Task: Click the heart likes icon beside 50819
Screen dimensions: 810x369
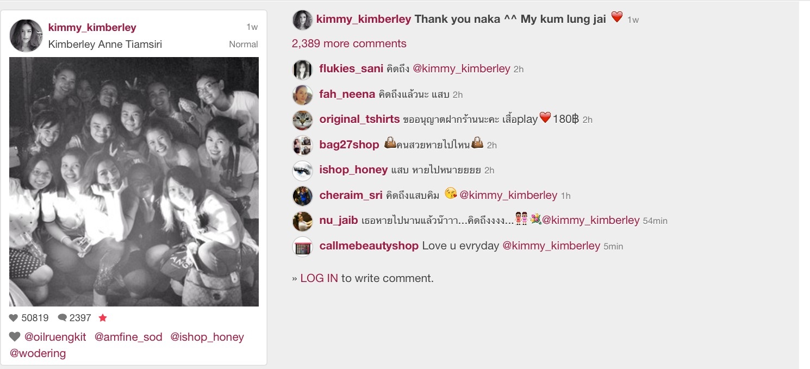Action: pyautogui.click(x=14, y=318)
